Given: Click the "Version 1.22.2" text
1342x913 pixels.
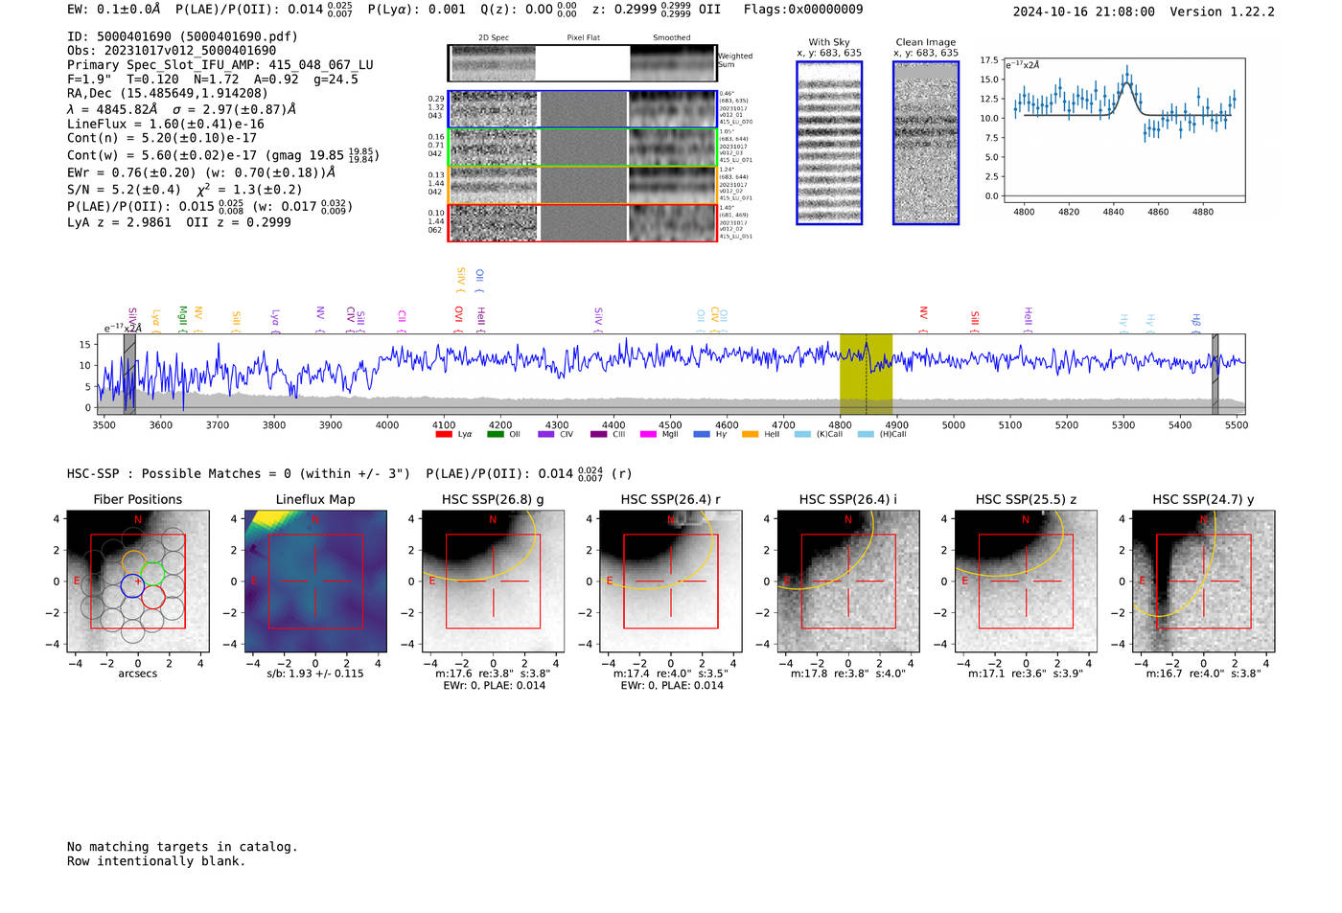Looking at the screenshot, I should 1222,11.
